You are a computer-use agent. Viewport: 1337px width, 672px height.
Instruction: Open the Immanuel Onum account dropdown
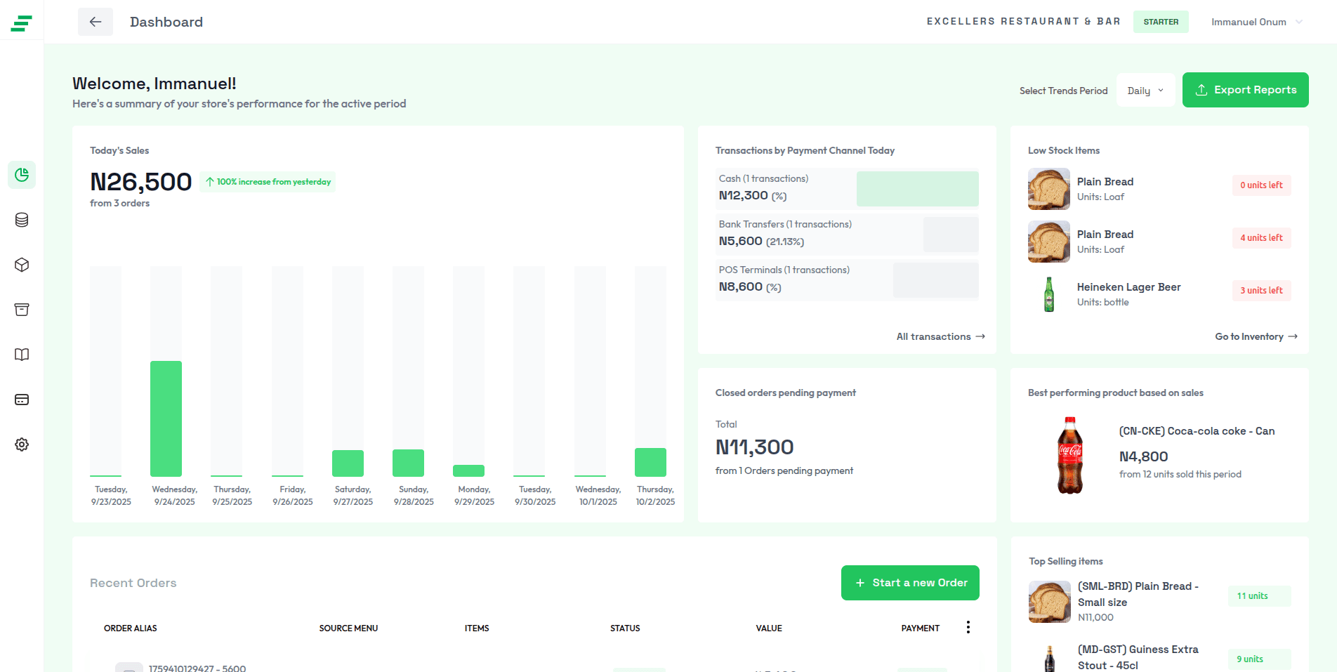(x=1256, y=22)
